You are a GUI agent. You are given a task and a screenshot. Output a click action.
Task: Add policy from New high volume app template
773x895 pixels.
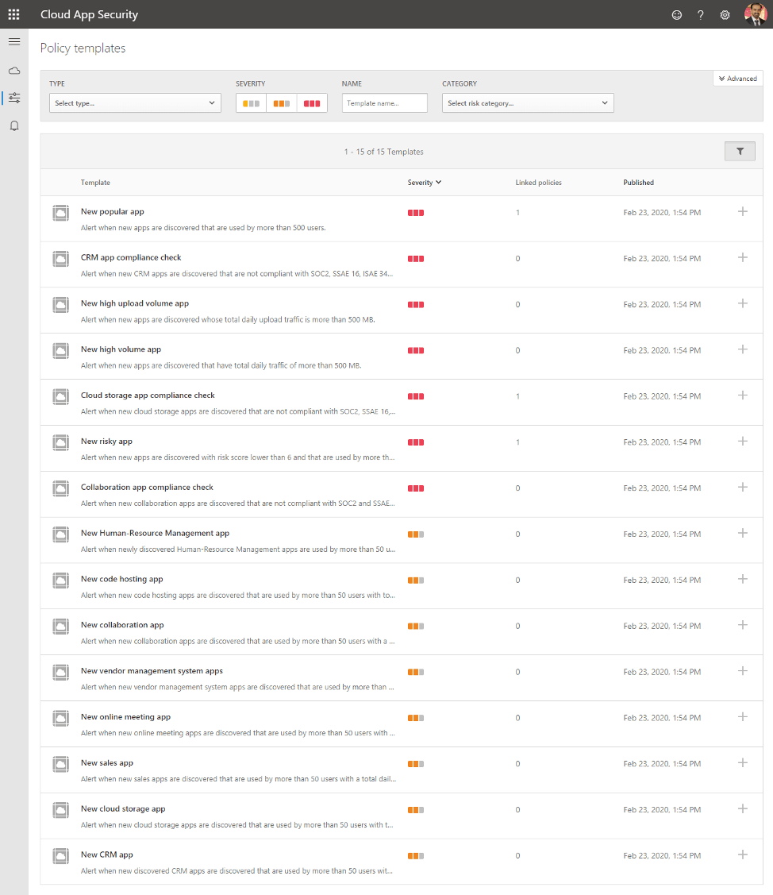(x=743, y=349)
